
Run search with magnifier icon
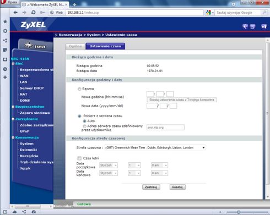(x=264, y=13)
